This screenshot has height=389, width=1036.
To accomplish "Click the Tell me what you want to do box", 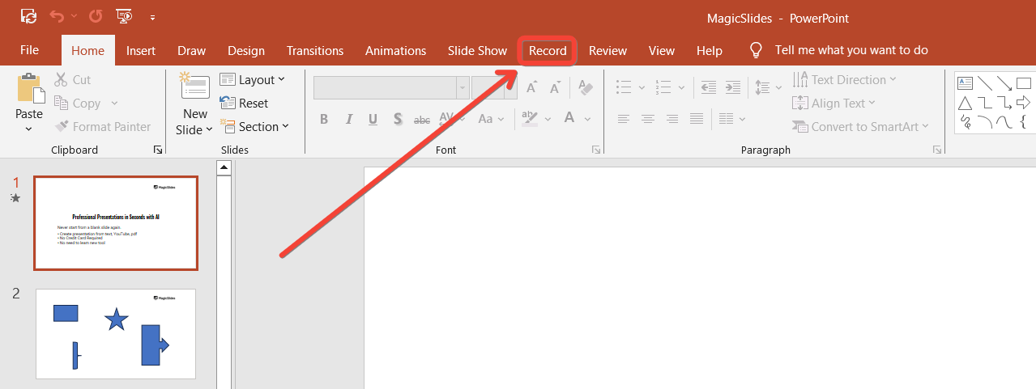I will [x=851, y=50].
